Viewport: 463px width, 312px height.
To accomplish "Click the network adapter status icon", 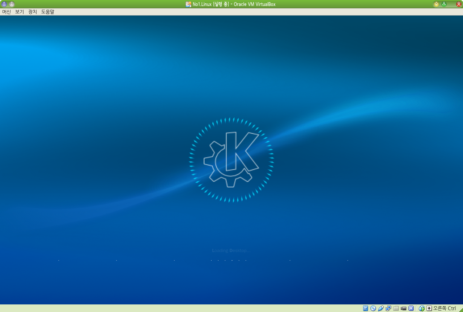I will click(388, 308).
